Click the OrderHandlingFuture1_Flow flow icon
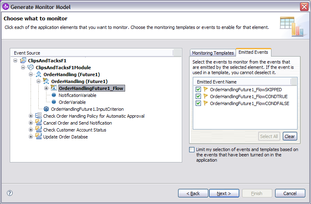This screenshot has height=204, width=311. click(x=54, y=88)
